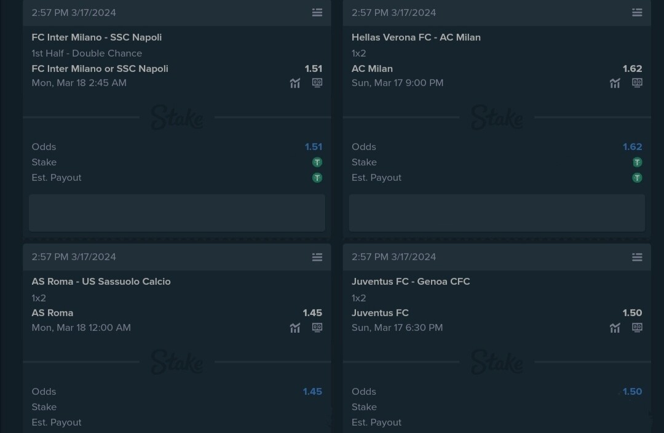The image size is (664, 433).
Task: Open AS Roma - US Sassuolo Calcio match
Action: tap(101, 282)
